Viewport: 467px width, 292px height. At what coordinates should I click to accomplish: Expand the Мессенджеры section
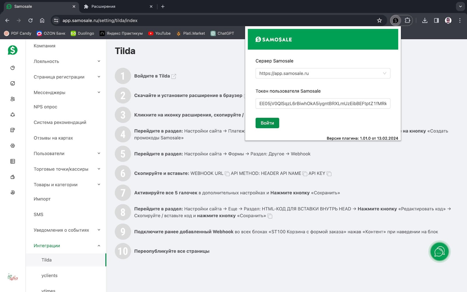(x=99, y=92)
